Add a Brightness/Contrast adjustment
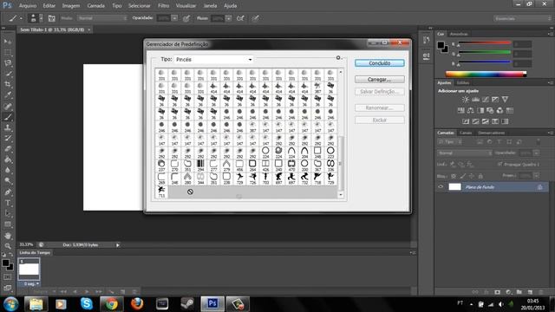The width and height of the screenshot is (555, 312). click(x=465, y=100)
